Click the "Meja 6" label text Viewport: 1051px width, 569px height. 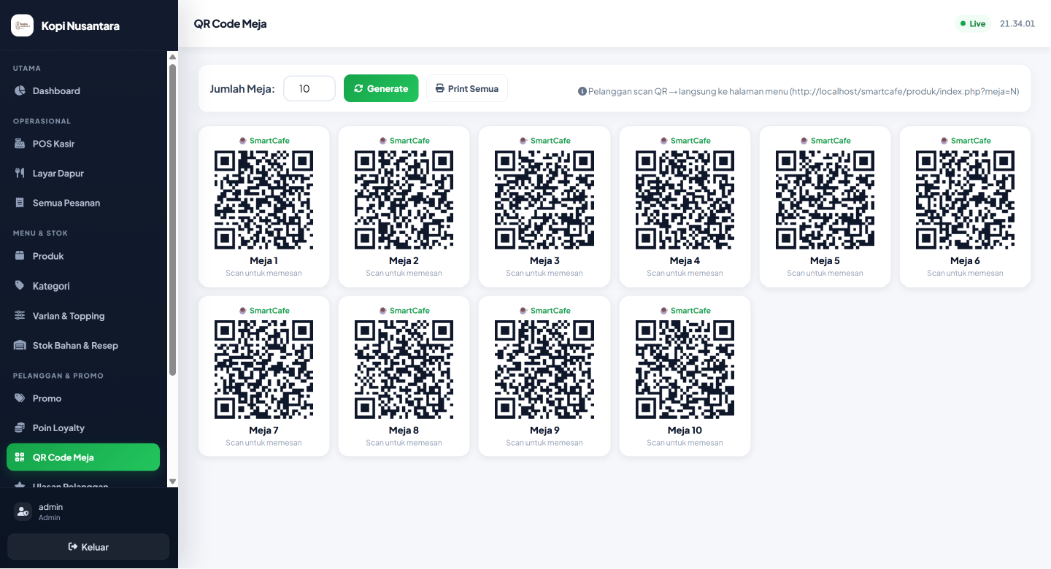click(x=965, y=261)
